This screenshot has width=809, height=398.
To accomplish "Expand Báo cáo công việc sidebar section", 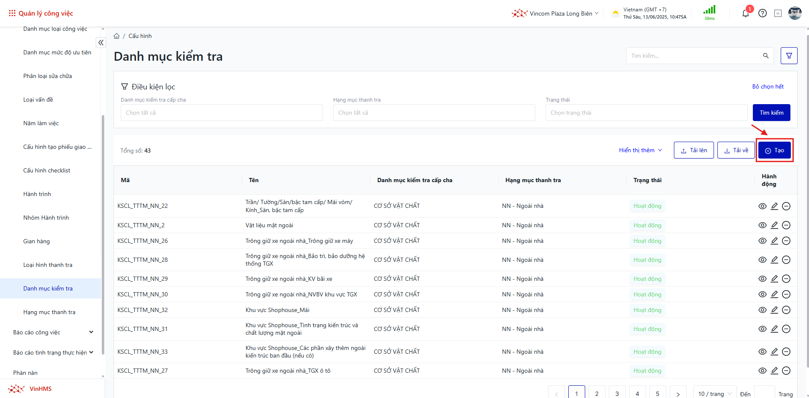I will 53,332.
